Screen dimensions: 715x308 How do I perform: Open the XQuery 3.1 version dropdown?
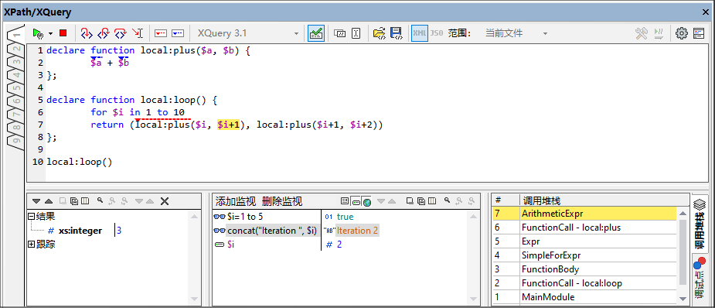[x=247, y=33]
